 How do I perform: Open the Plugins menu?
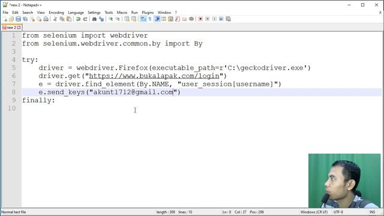[148, 13]
